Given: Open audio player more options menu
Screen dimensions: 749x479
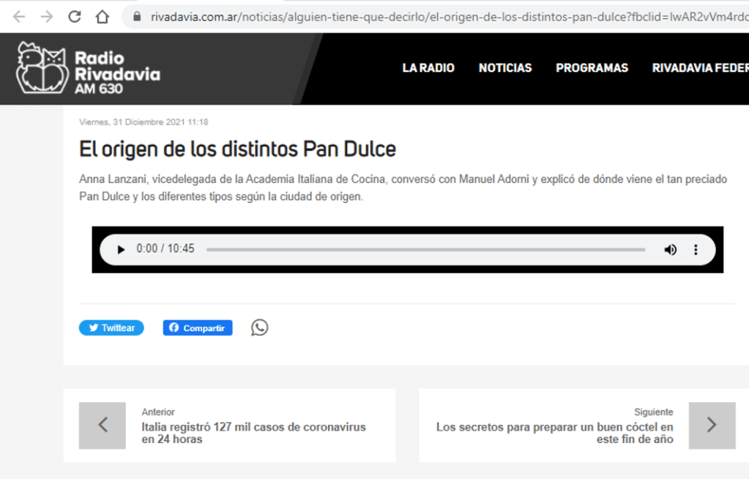Looking at the screenshot, I should [x=696, y=249].
